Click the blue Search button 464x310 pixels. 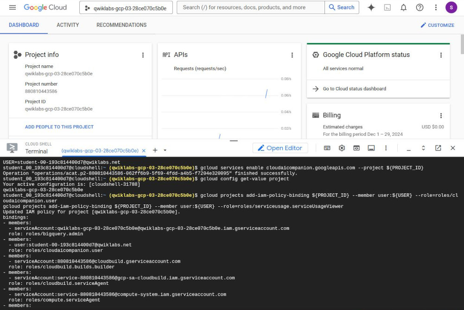click(x=342, y=7)
